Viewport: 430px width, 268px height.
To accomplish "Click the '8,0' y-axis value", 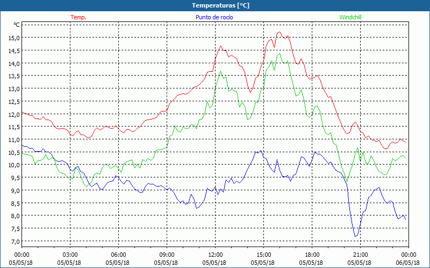I will 16,216.
